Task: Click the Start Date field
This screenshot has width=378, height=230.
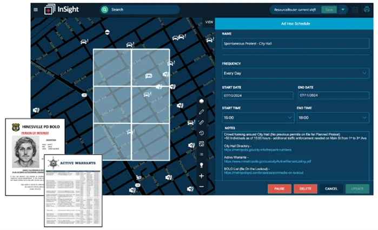Action: (x=257, y=95)
